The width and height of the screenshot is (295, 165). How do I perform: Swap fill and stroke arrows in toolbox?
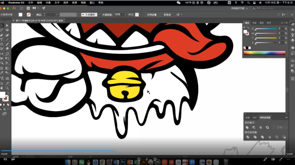pos(8,93)
